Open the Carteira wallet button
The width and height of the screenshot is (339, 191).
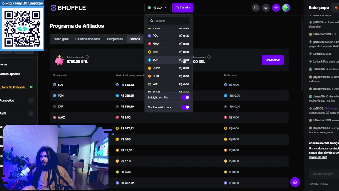point(183,8)
